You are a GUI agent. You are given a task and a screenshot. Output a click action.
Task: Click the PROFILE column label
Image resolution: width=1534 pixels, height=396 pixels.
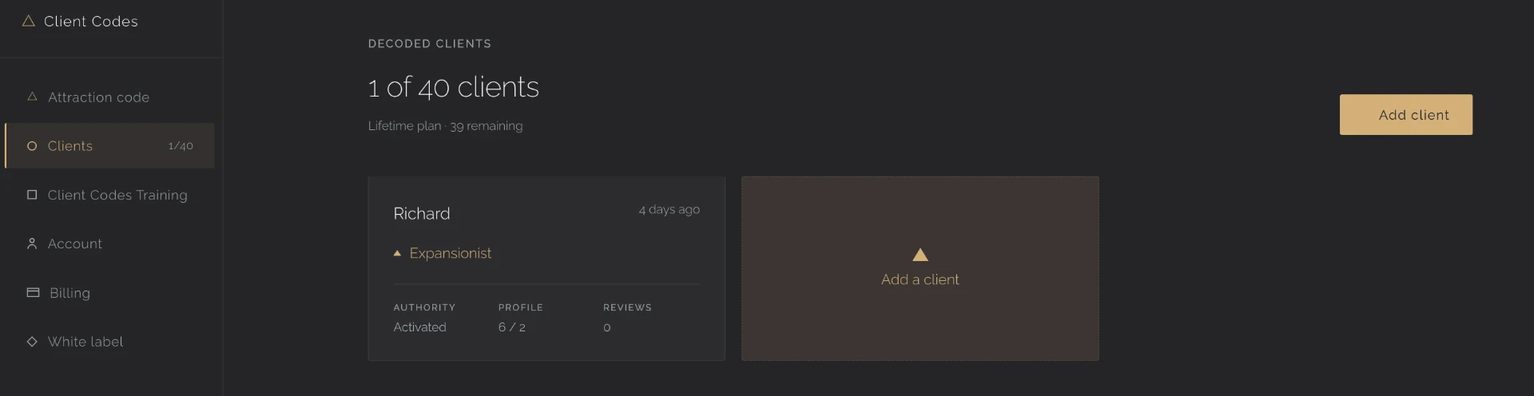click(521, 307)
